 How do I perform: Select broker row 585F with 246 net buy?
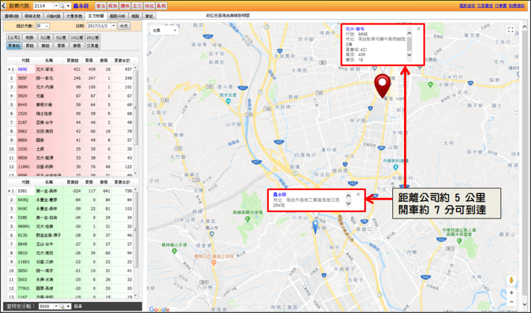click(70, 78)
